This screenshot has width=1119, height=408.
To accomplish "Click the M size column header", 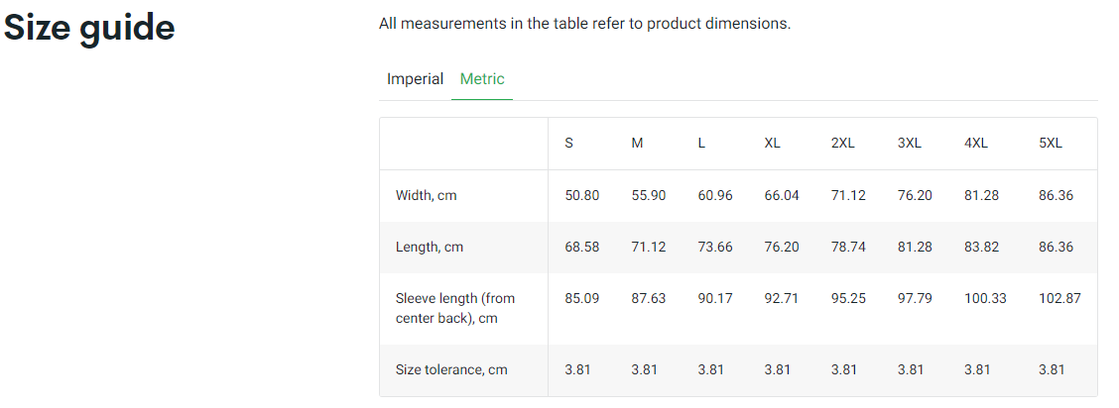I will [x=637, y=143].
